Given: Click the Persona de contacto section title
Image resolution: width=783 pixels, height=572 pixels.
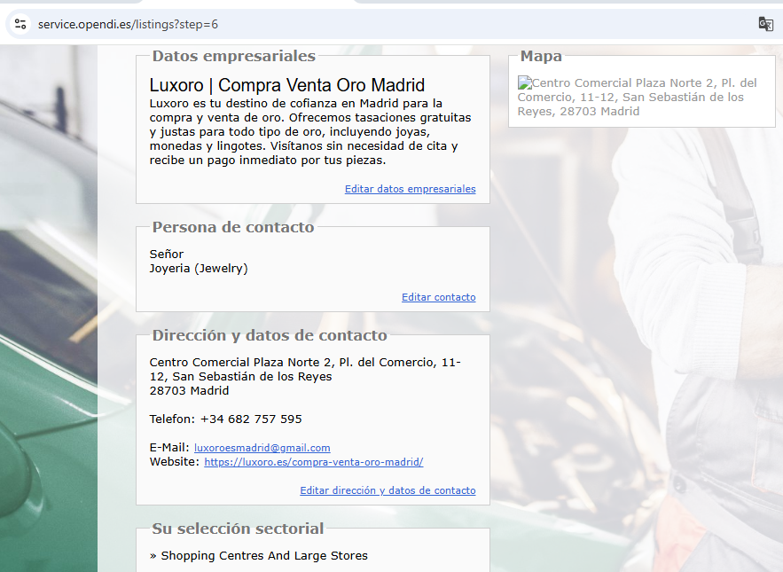Looking at the screenshot, I should tap(233, 227).
